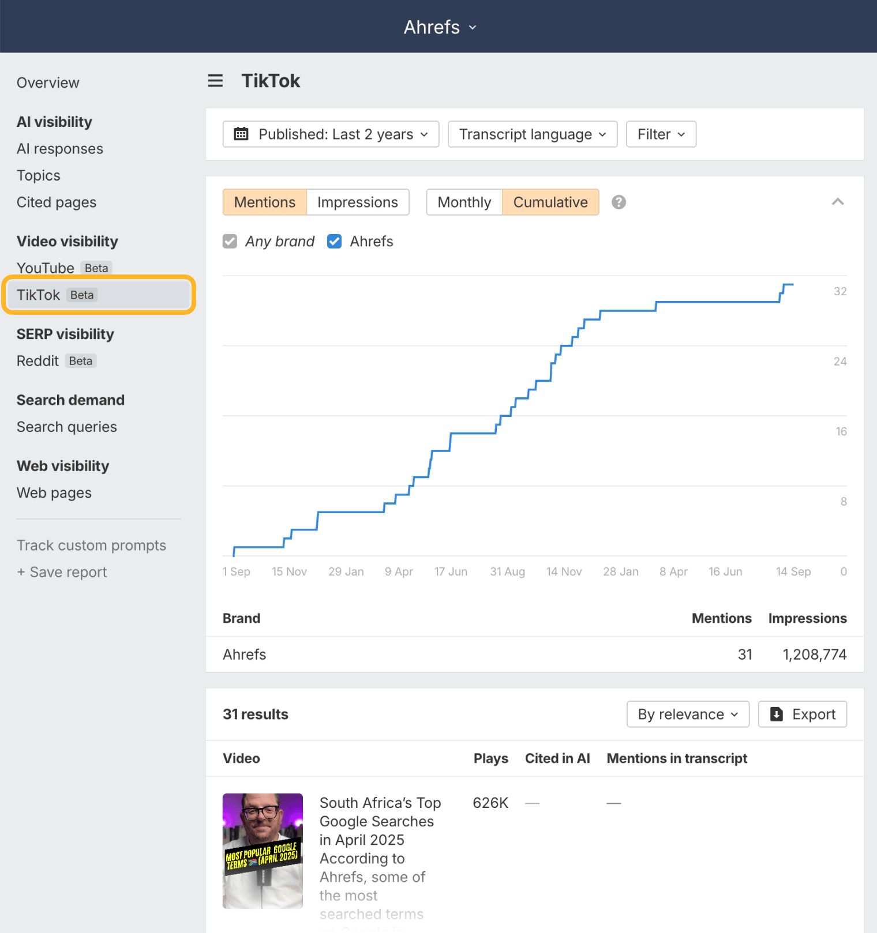Click the Impressions column header in the brand table
Image resolution: width=877 pixels, height=933 pixels.
(808, 618)
